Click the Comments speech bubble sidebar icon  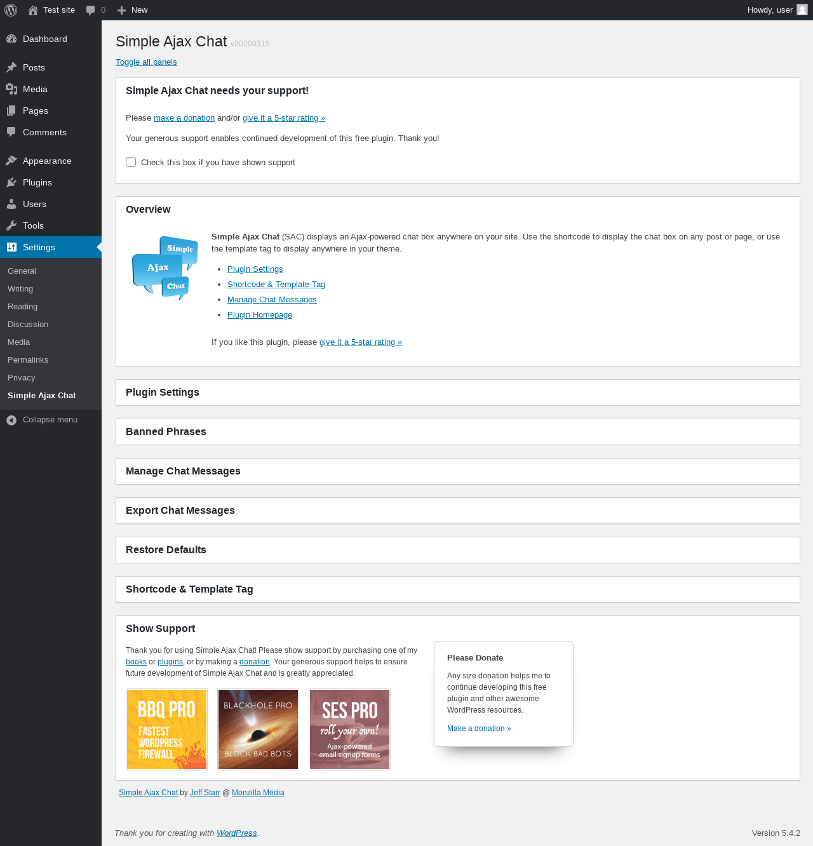pyautogui.click(x=11, y=132)
